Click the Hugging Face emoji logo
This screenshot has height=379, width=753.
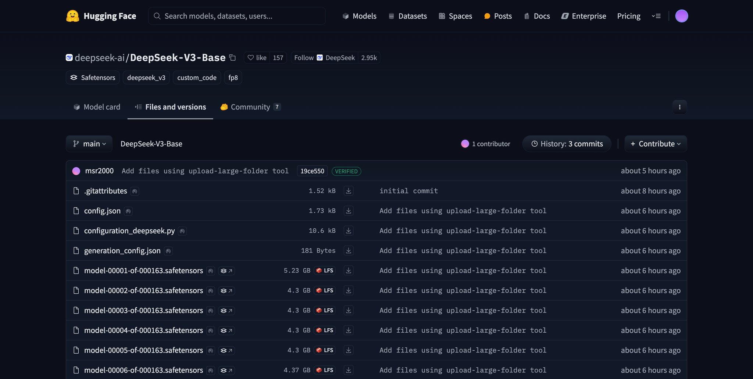coord(72,16)
